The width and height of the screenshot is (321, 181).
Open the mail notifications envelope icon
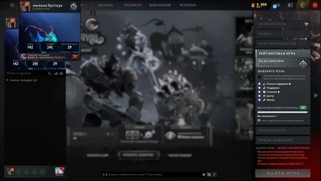tap(276, 6)
